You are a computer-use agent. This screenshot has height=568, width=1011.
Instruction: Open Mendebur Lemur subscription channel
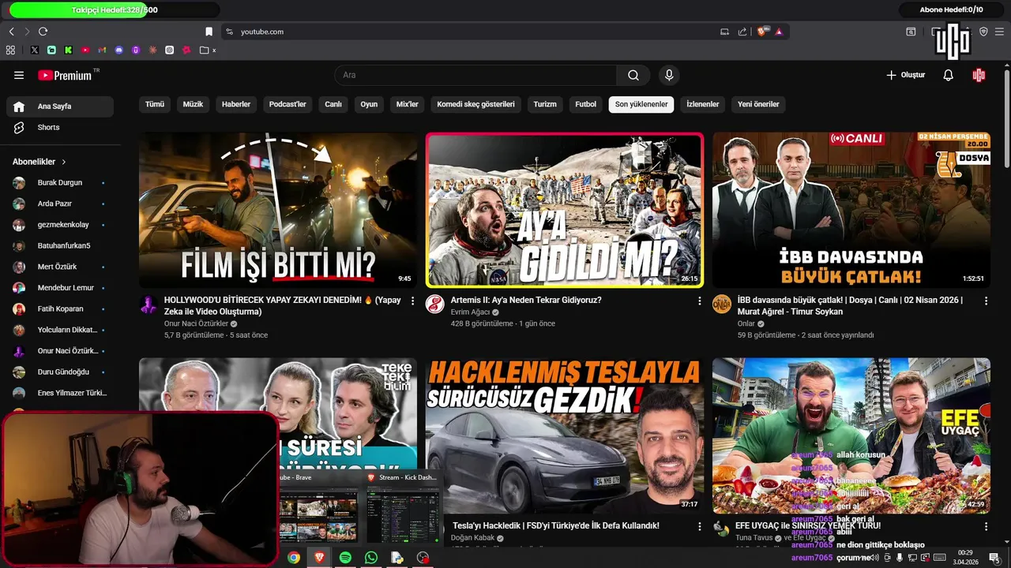[x=60, y=288]
